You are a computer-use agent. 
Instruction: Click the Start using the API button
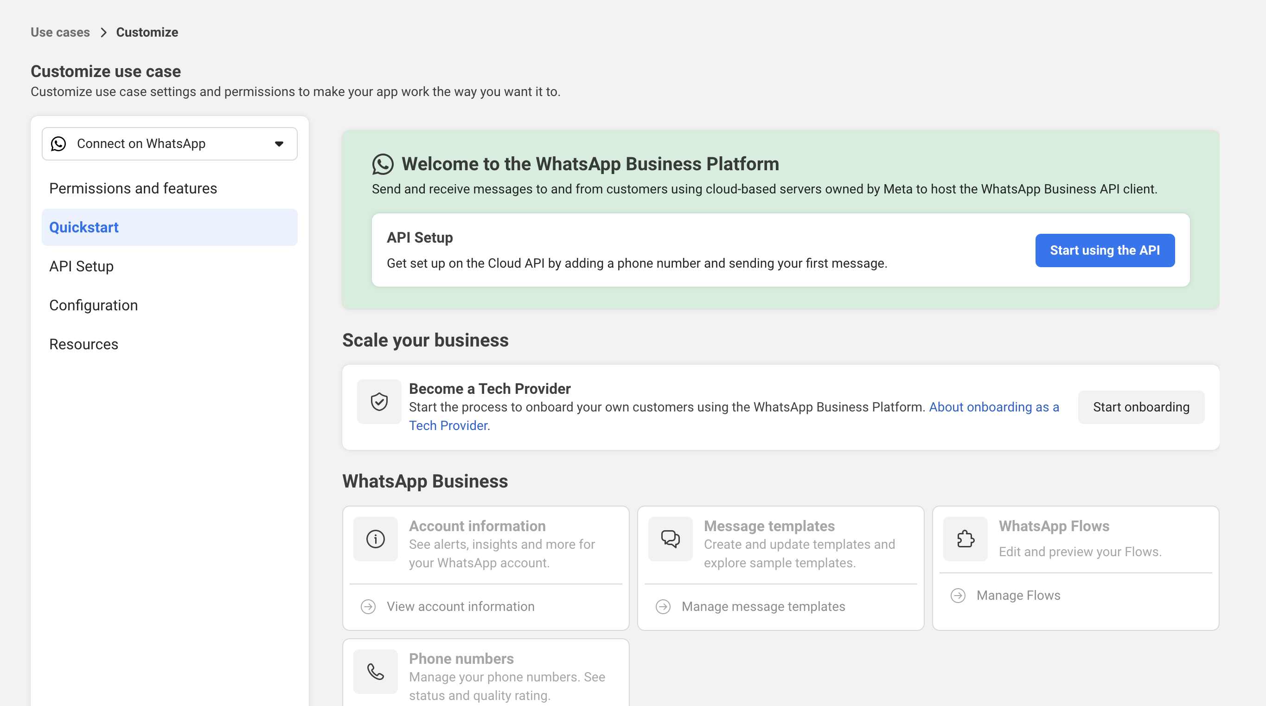click(x=1104, y=250)
